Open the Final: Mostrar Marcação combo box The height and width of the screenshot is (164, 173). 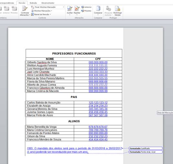(x=49, y=7)
